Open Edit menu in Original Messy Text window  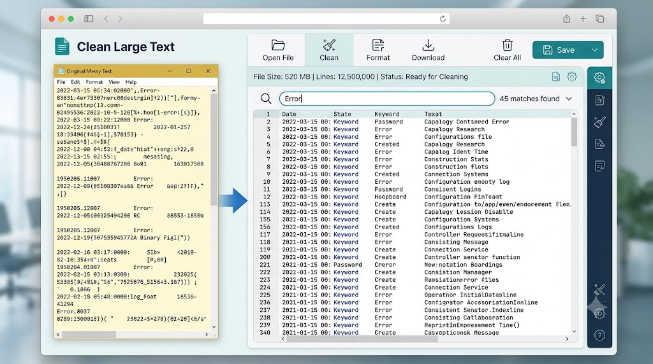click(75, 82)
